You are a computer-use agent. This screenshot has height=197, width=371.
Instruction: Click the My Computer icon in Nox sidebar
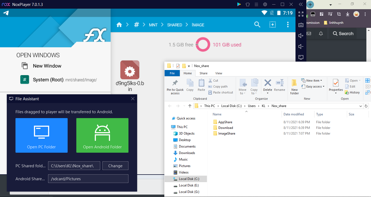click(301, 57)
